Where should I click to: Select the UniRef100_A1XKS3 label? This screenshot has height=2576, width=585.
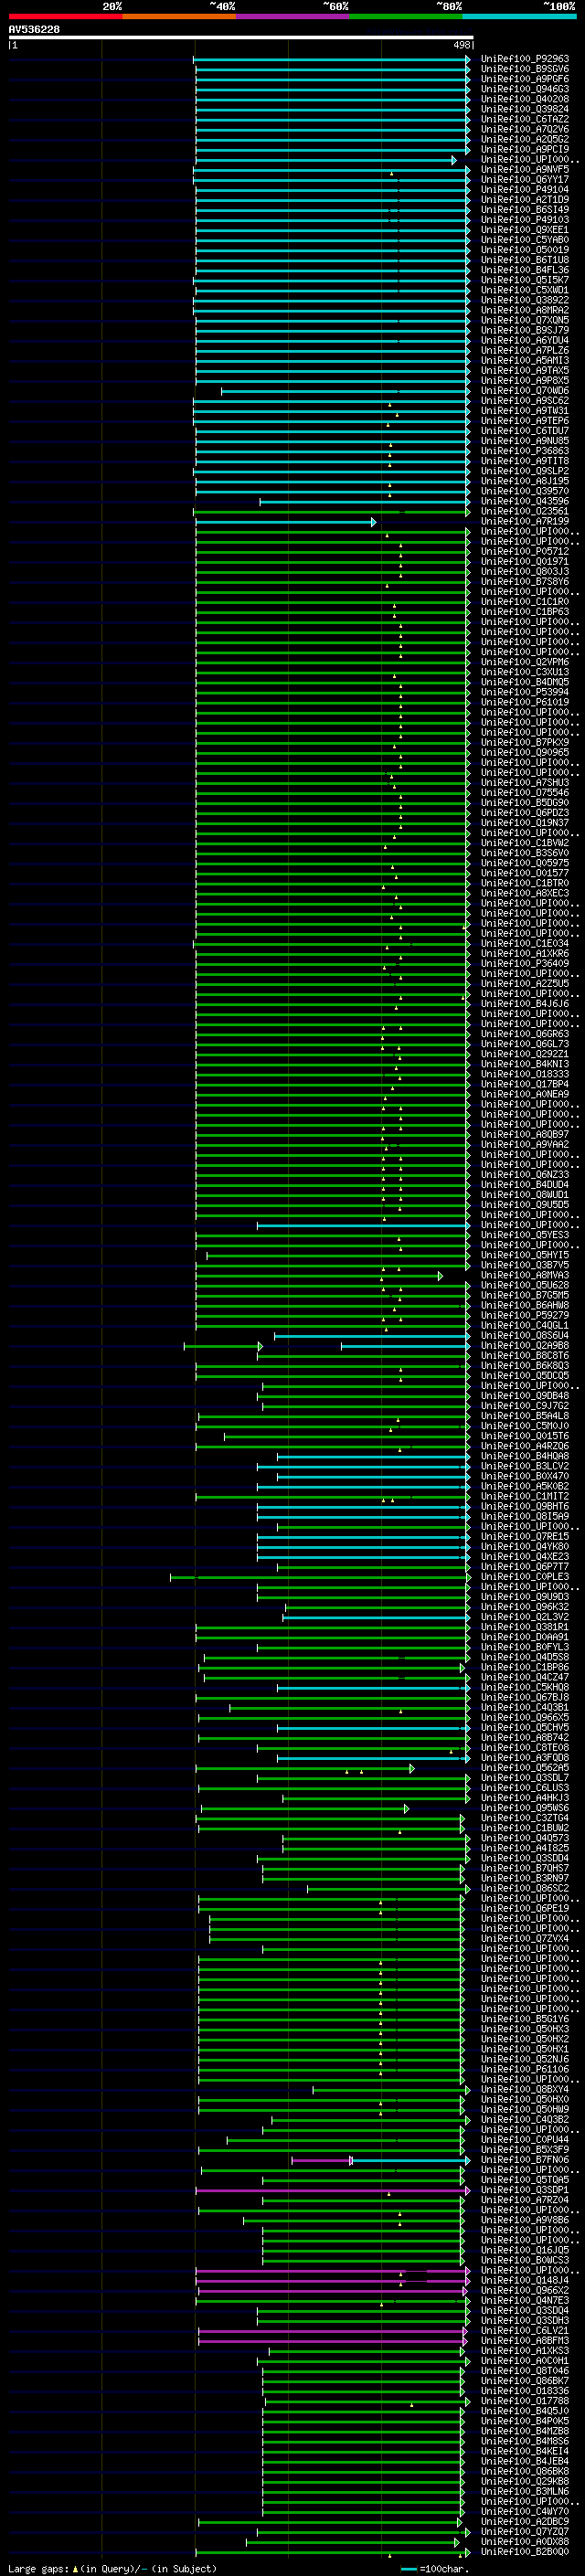524,2350
